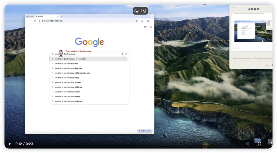Open the Chrome profile avatar

148,21
